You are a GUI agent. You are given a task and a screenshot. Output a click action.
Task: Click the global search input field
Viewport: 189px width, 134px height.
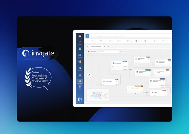click(x=131, y=36)
